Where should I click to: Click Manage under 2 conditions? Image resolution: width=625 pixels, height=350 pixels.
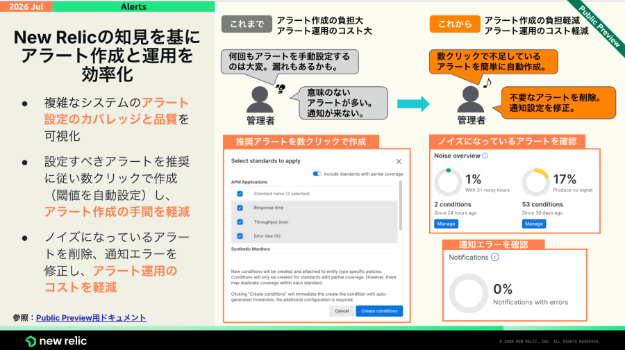(x=446, y=224)
